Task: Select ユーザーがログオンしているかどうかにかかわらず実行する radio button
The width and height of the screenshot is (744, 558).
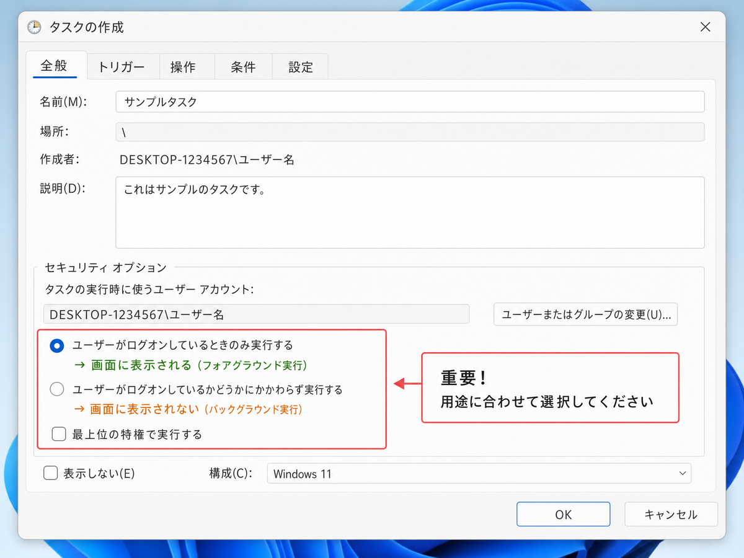Action: point(56,390)
